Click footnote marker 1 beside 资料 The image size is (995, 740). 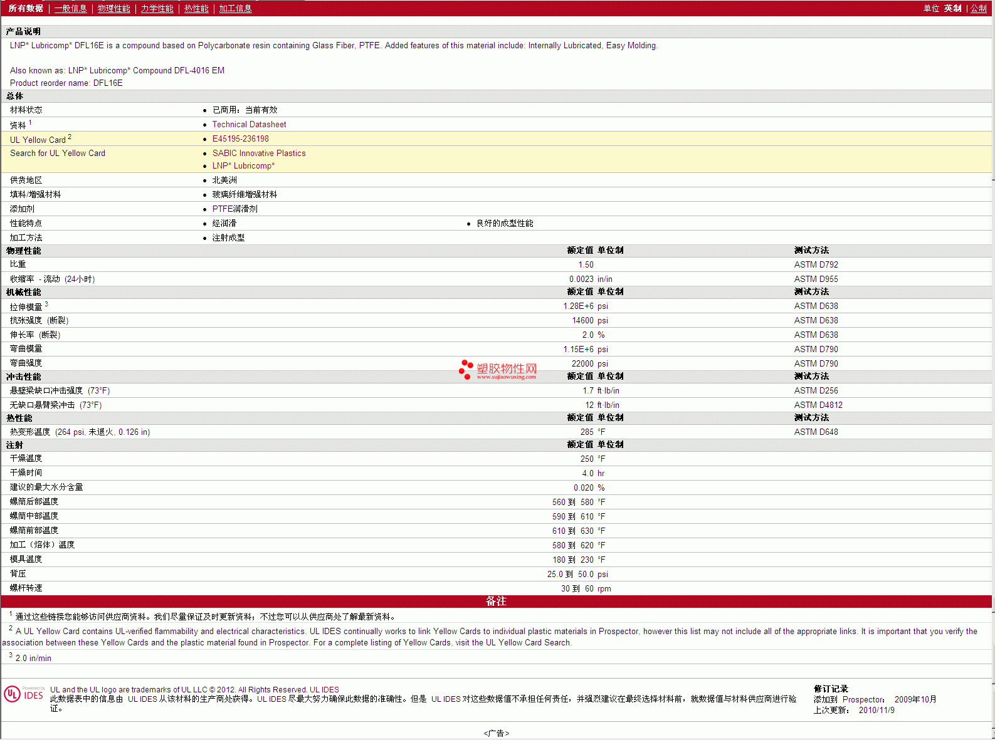(30, 123)
